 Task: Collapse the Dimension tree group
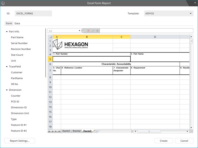pos(7,90)
